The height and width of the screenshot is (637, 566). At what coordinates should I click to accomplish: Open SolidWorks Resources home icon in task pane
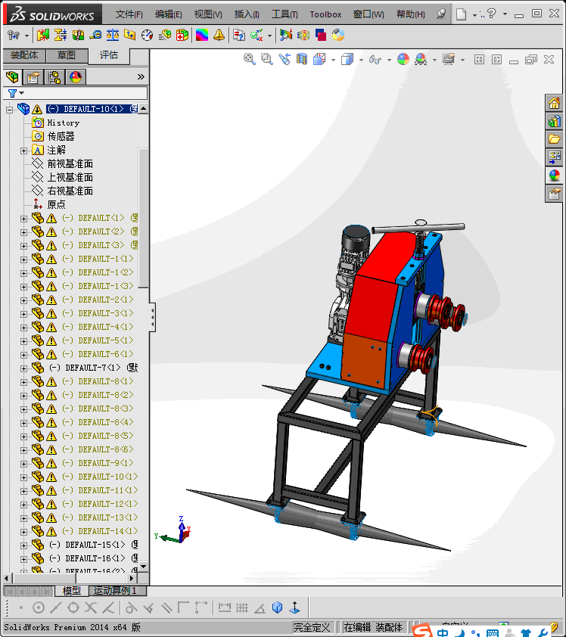555,104
